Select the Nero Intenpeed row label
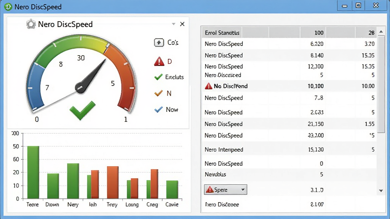The height and width of the screenshot is (219, 390). [x=224, y=149]
